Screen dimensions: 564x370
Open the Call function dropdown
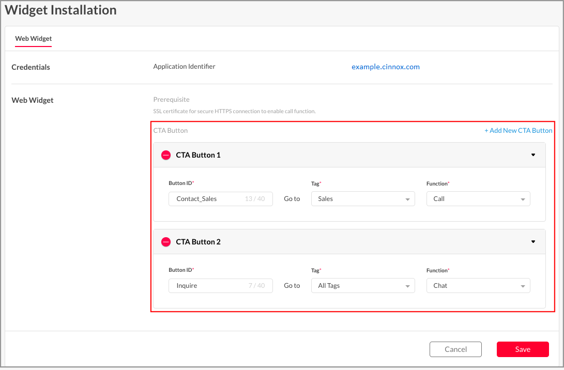(x=478, y=199)
